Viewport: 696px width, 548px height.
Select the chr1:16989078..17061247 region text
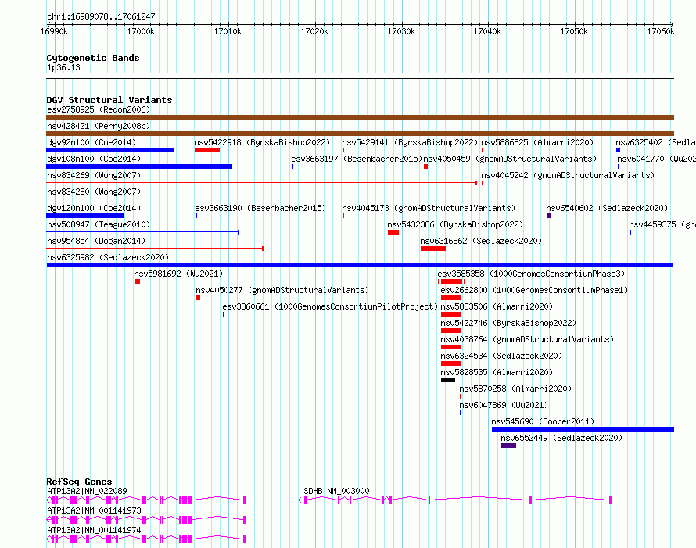click(x=101, y=16)
